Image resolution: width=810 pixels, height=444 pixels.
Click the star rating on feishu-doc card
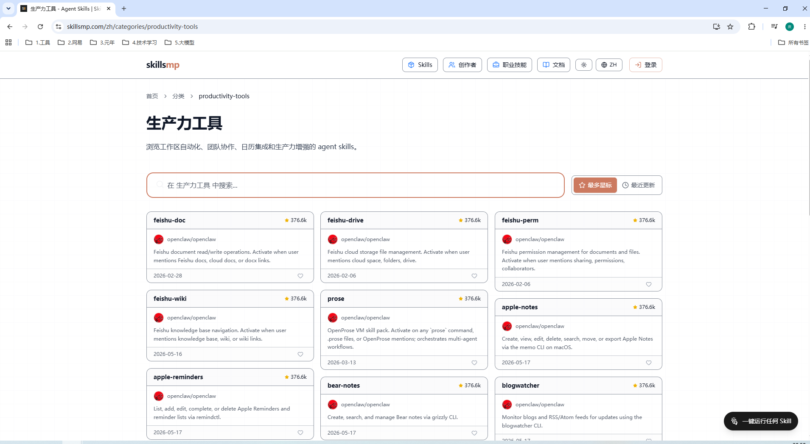point(296,220)
